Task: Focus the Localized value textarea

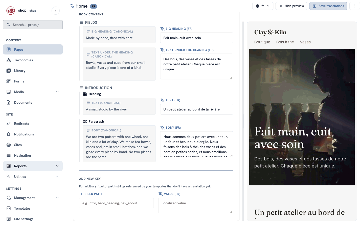Action: tap(196, 206)
